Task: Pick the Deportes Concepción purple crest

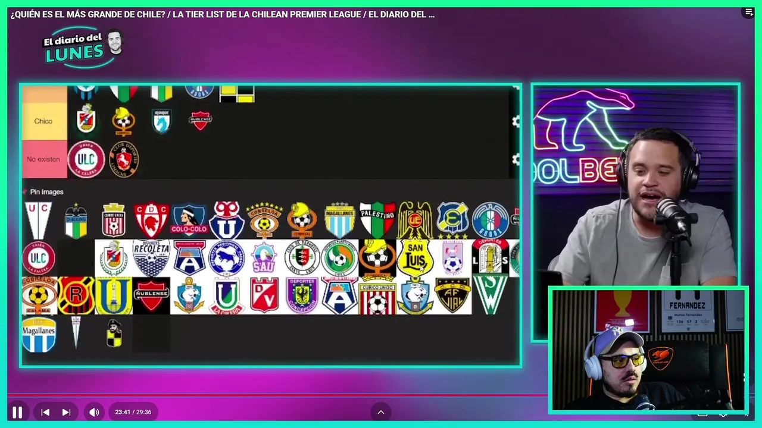Action: coord(302,295)
